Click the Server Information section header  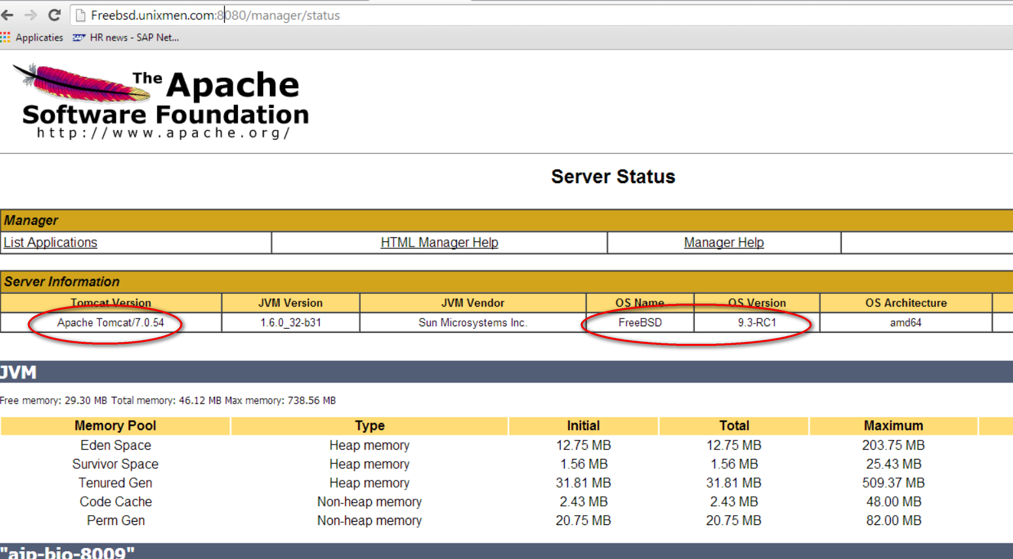(506, 282)
